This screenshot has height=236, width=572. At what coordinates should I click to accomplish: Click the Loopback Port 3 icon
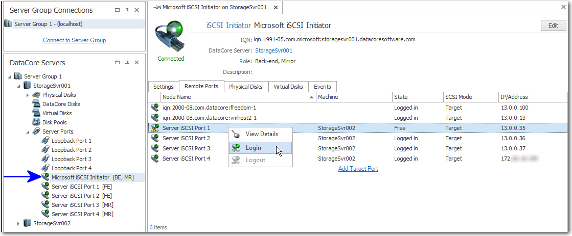click(45, 159)
